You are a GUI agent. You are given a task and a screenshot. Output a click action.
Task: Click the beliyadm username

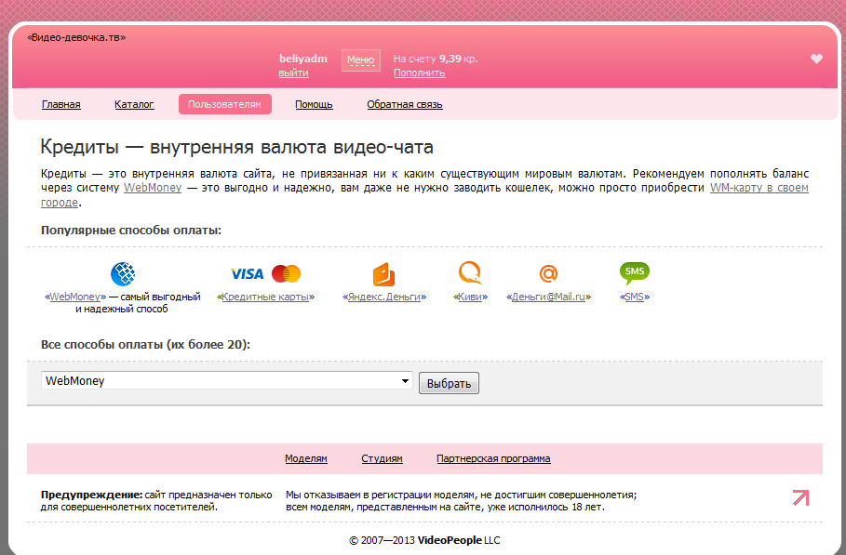pos(303,59)
